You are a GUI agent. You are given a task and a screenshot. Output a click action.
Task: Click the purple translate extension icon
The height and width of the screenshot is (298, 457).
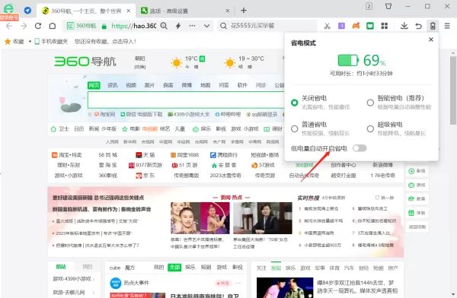click(341, 26)
